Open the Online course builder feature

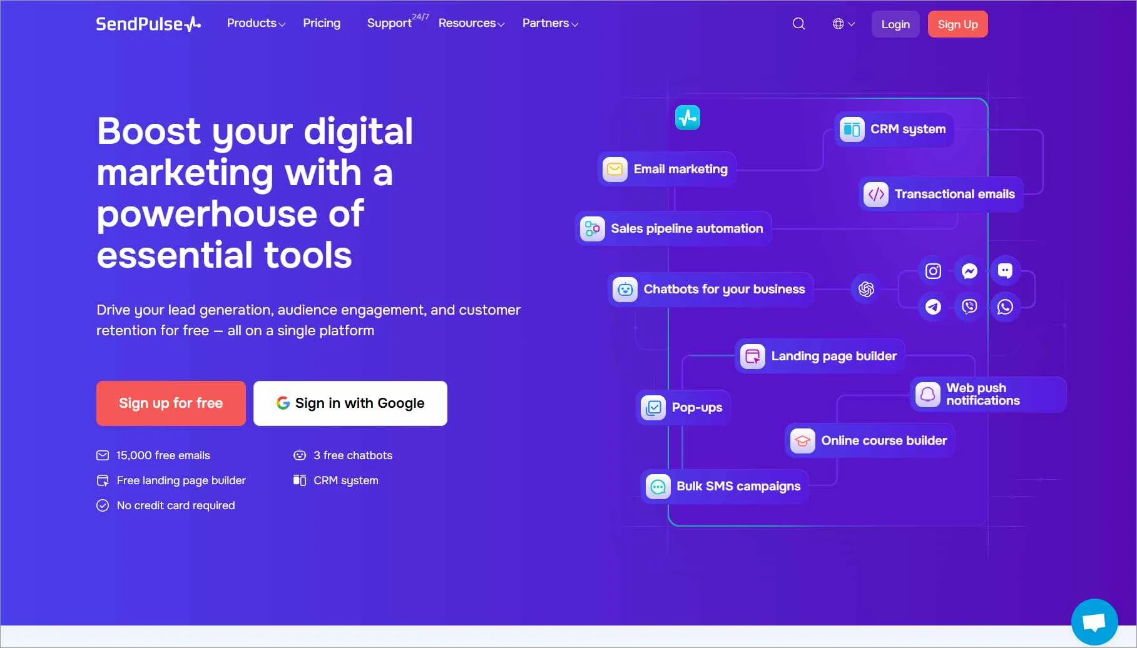coord(870,440)
